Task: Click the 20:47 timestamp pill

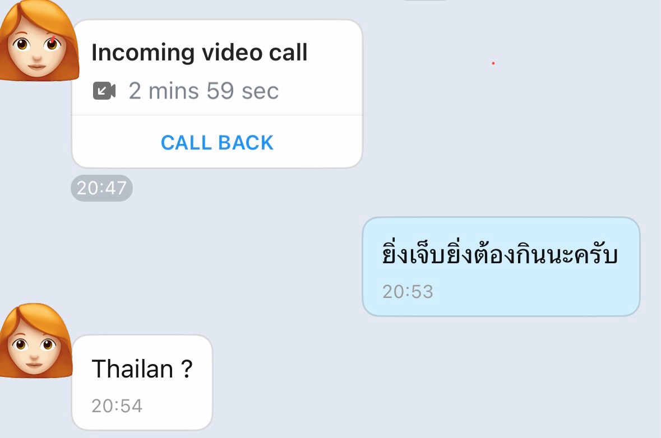Action: pos(101,188)
